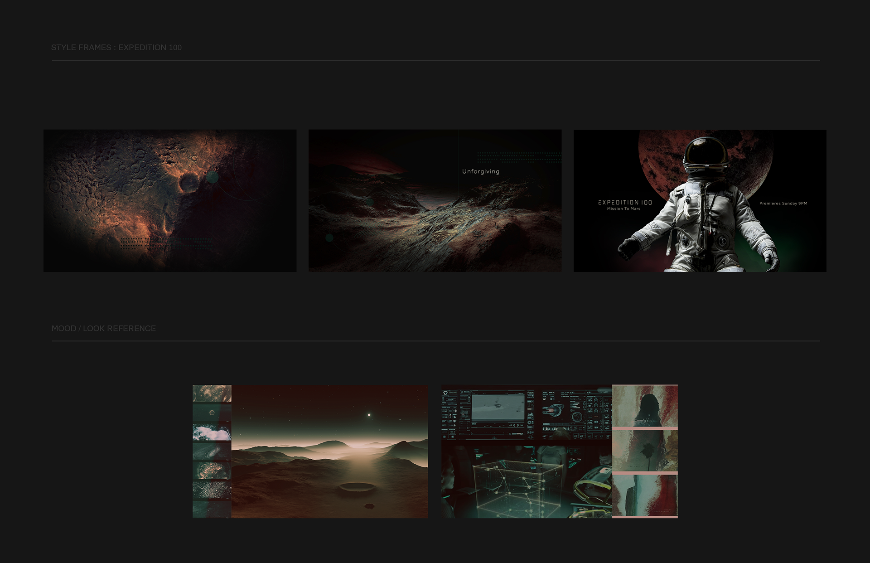
Task: Open the palm tree silhouette poster thumbnail
Action: tap(645, 451)
